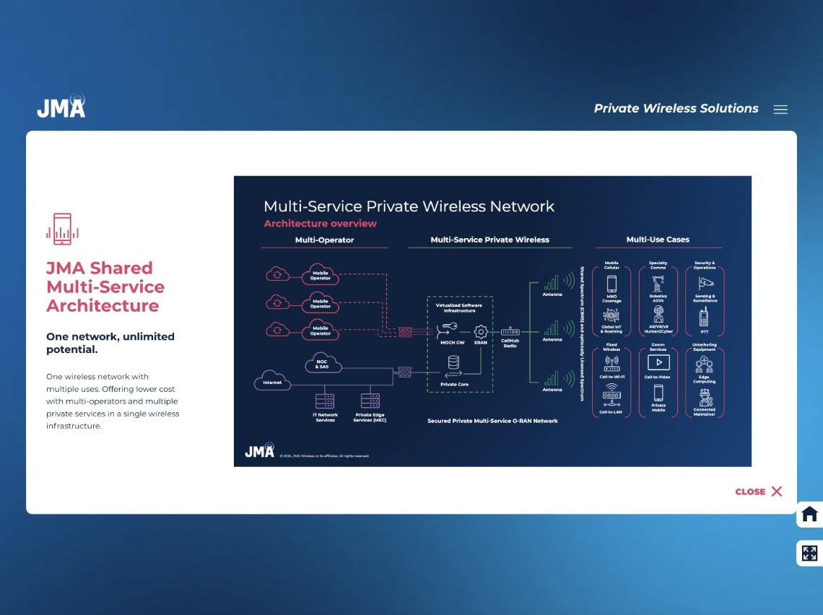Click the Multi-Use Cases column header
Screen dimensions: 823x615
coord(658,240)
